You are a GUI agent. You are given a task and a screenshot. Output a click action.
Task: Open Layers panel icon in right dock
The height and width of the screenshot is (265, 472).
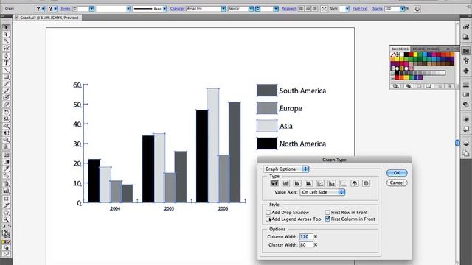pyautogui.click(x=466, y=144)
